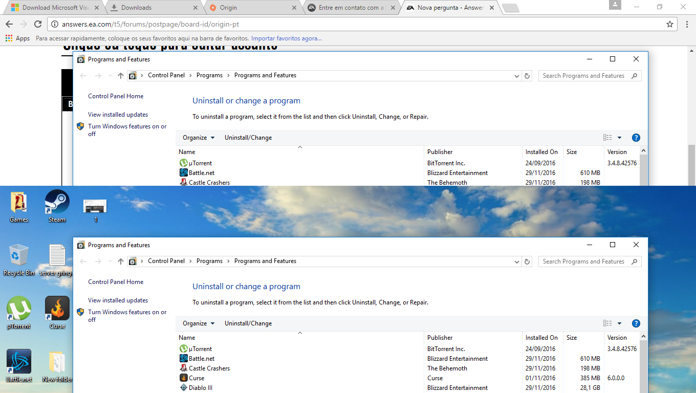Expand the address bar history dropdown in the upper window

pyautogui.click(x=517, y=76)
